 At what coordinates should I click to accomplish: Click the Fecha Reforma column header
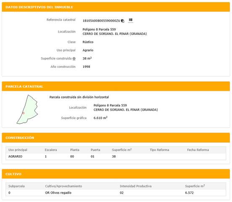click(198, 150)
